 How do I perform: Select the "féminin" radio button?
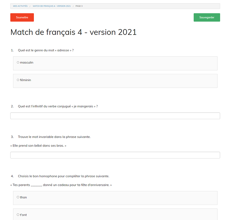point(18,80)
